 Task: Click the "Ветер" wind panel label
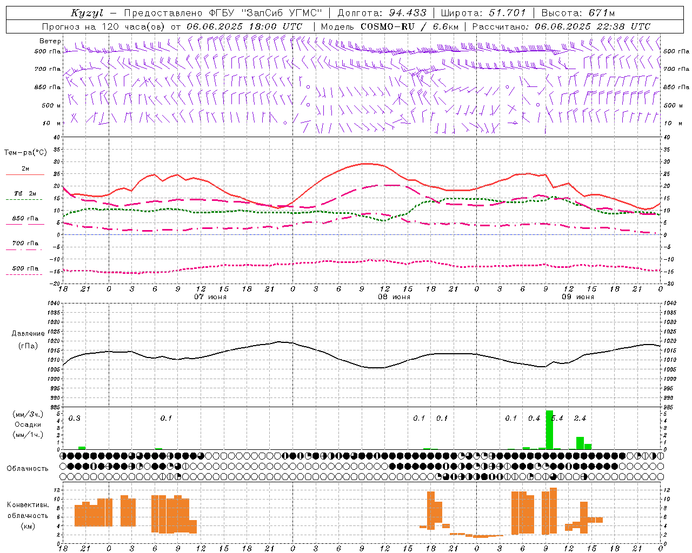point(50,41)
